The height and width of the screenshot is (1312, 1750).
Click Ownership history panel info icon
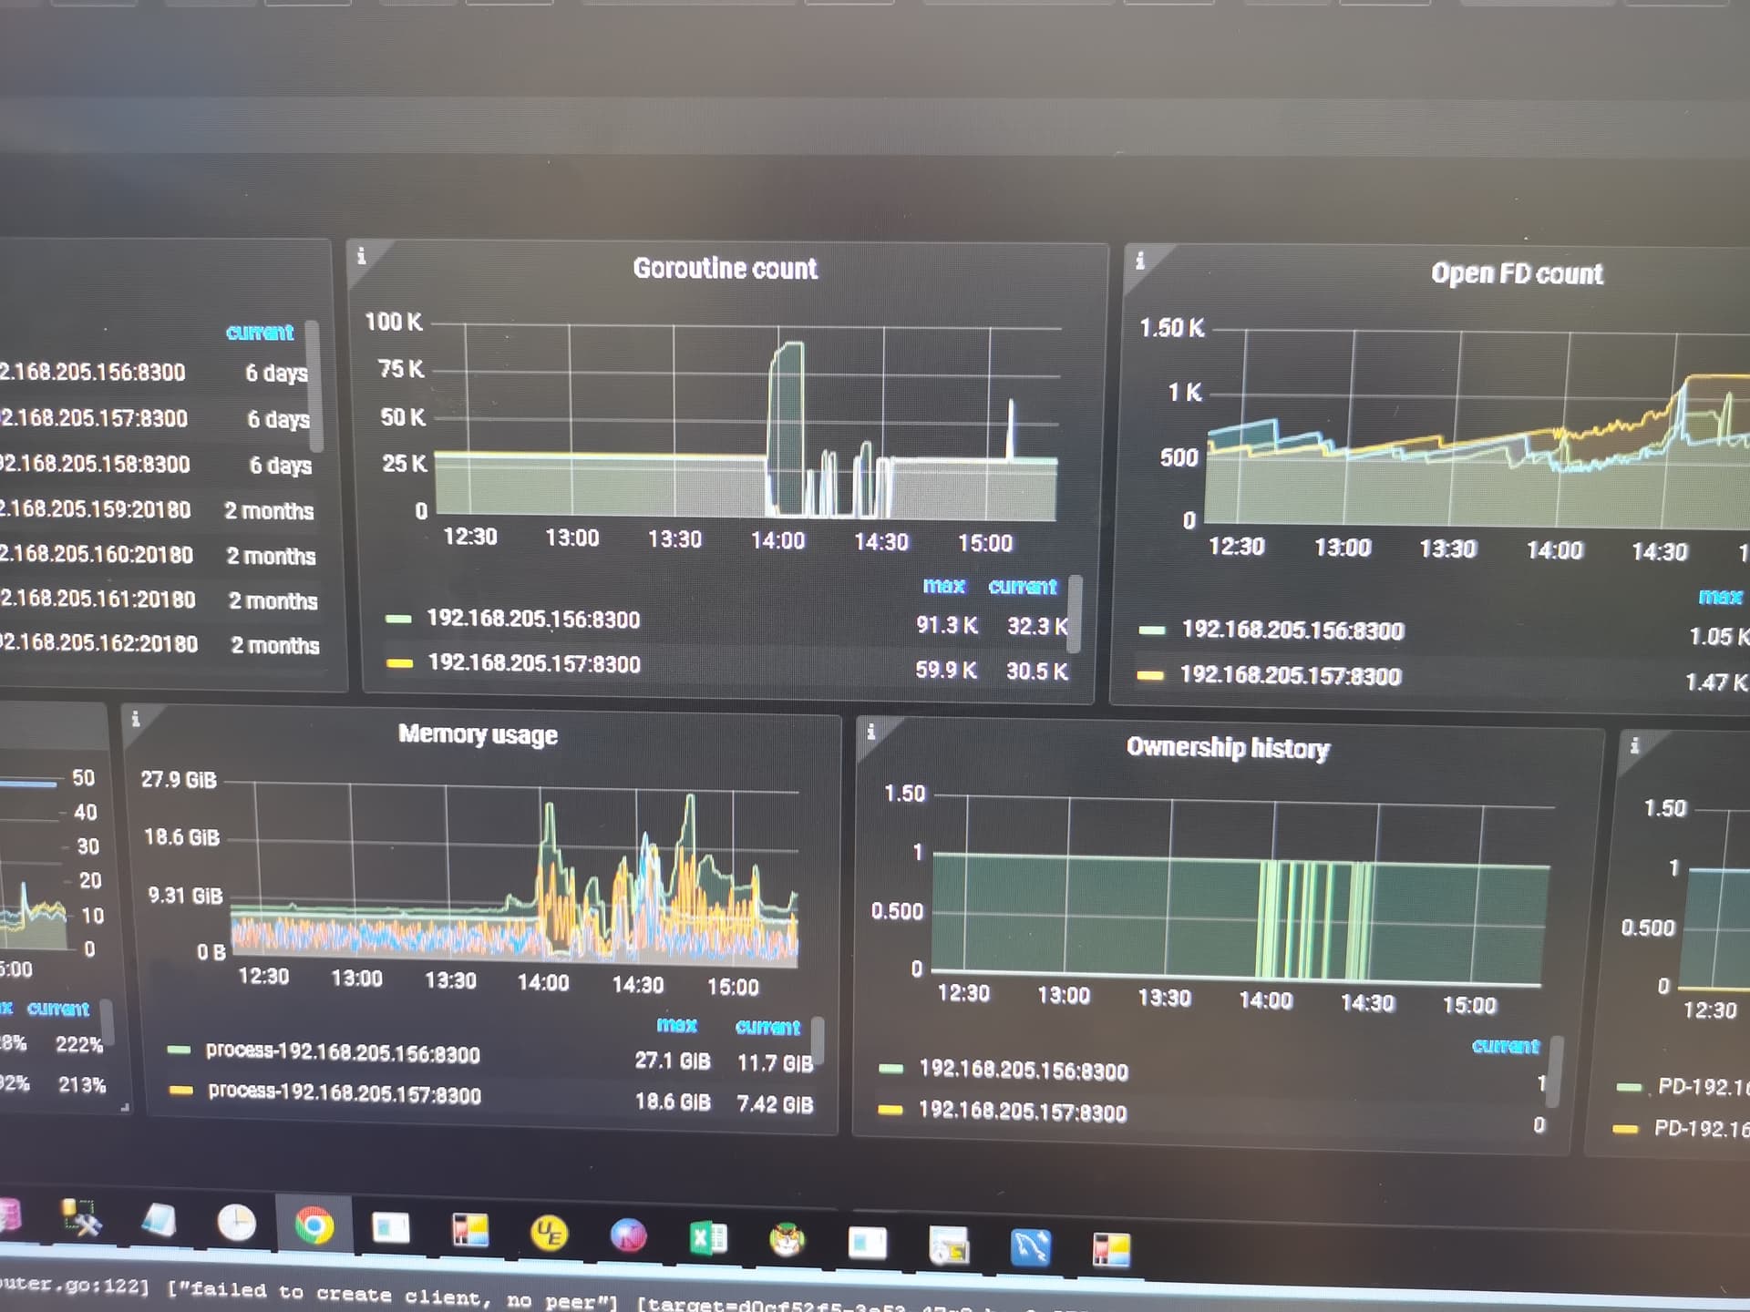871,731
